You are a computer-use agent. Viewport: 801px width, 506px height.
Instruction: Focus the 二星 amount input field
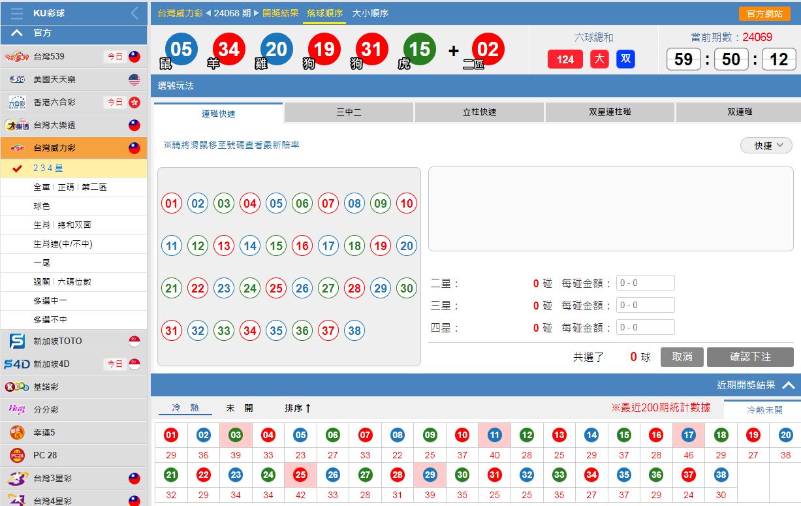pos(645,283)
